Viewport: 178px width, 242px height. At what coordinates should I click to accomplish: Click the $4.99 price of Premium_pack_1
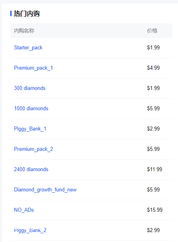tap(153, 68)
